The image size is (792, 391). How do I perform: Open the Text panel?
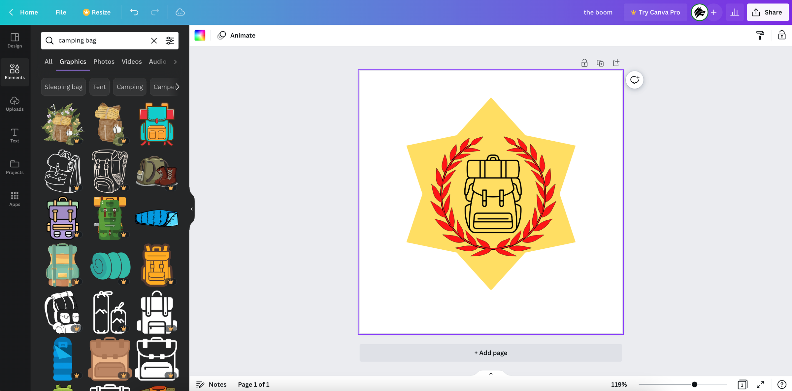point(15,135)
